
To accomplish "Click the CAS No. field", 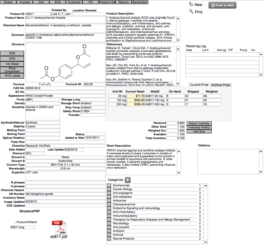I will pyautogui.click(x=65, y=88).
